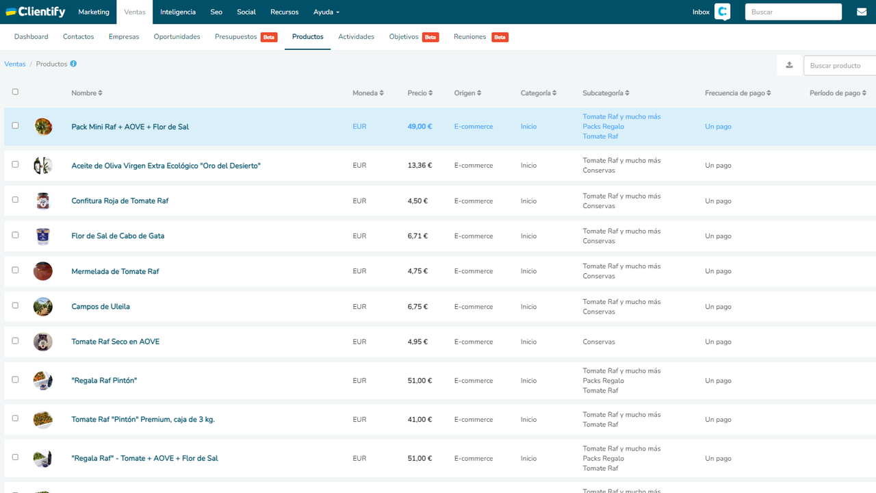Image resolution: width=876 pixels, height=493 pixels.
Task: Sort by Frecuencia de pago
Action: tap(738, 93)
